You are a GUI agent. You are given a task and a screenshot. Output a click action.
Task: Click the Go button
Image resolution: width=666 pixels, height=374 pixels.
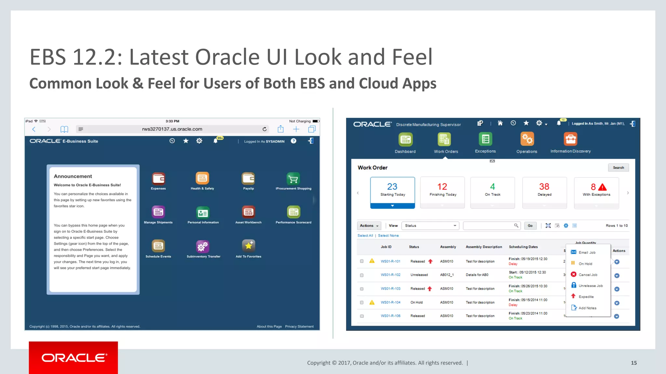pyautogui.click(x=530, y=226)
